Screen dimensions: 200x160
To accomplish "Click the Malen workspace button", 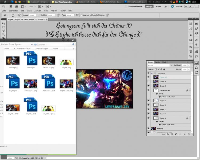I will [158, 6].
